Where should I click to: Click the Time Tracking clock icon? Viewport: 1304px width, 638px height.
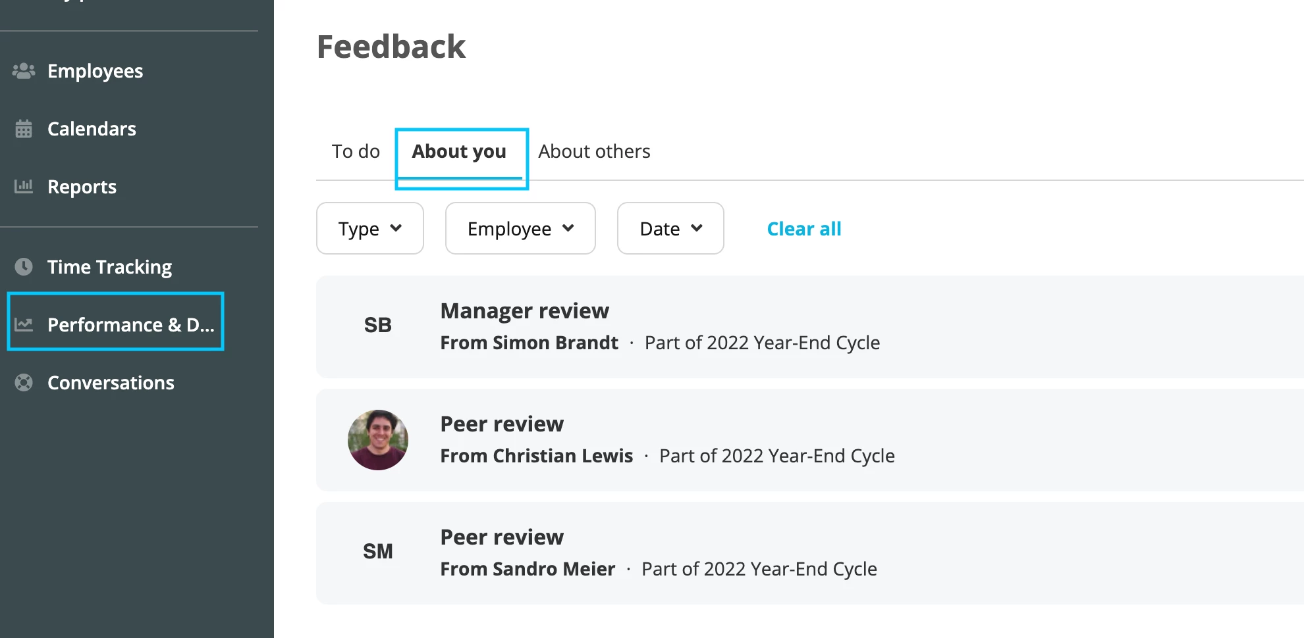pos(24,266)
